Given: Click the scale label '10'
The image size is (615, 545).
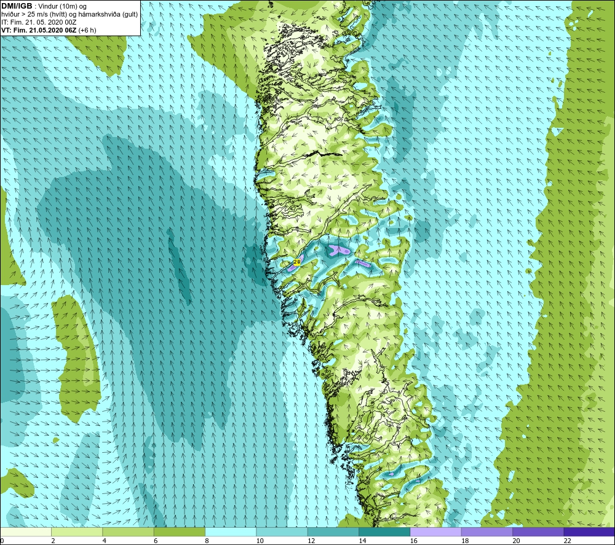Looking at the screenshot, I should point(260,541).
